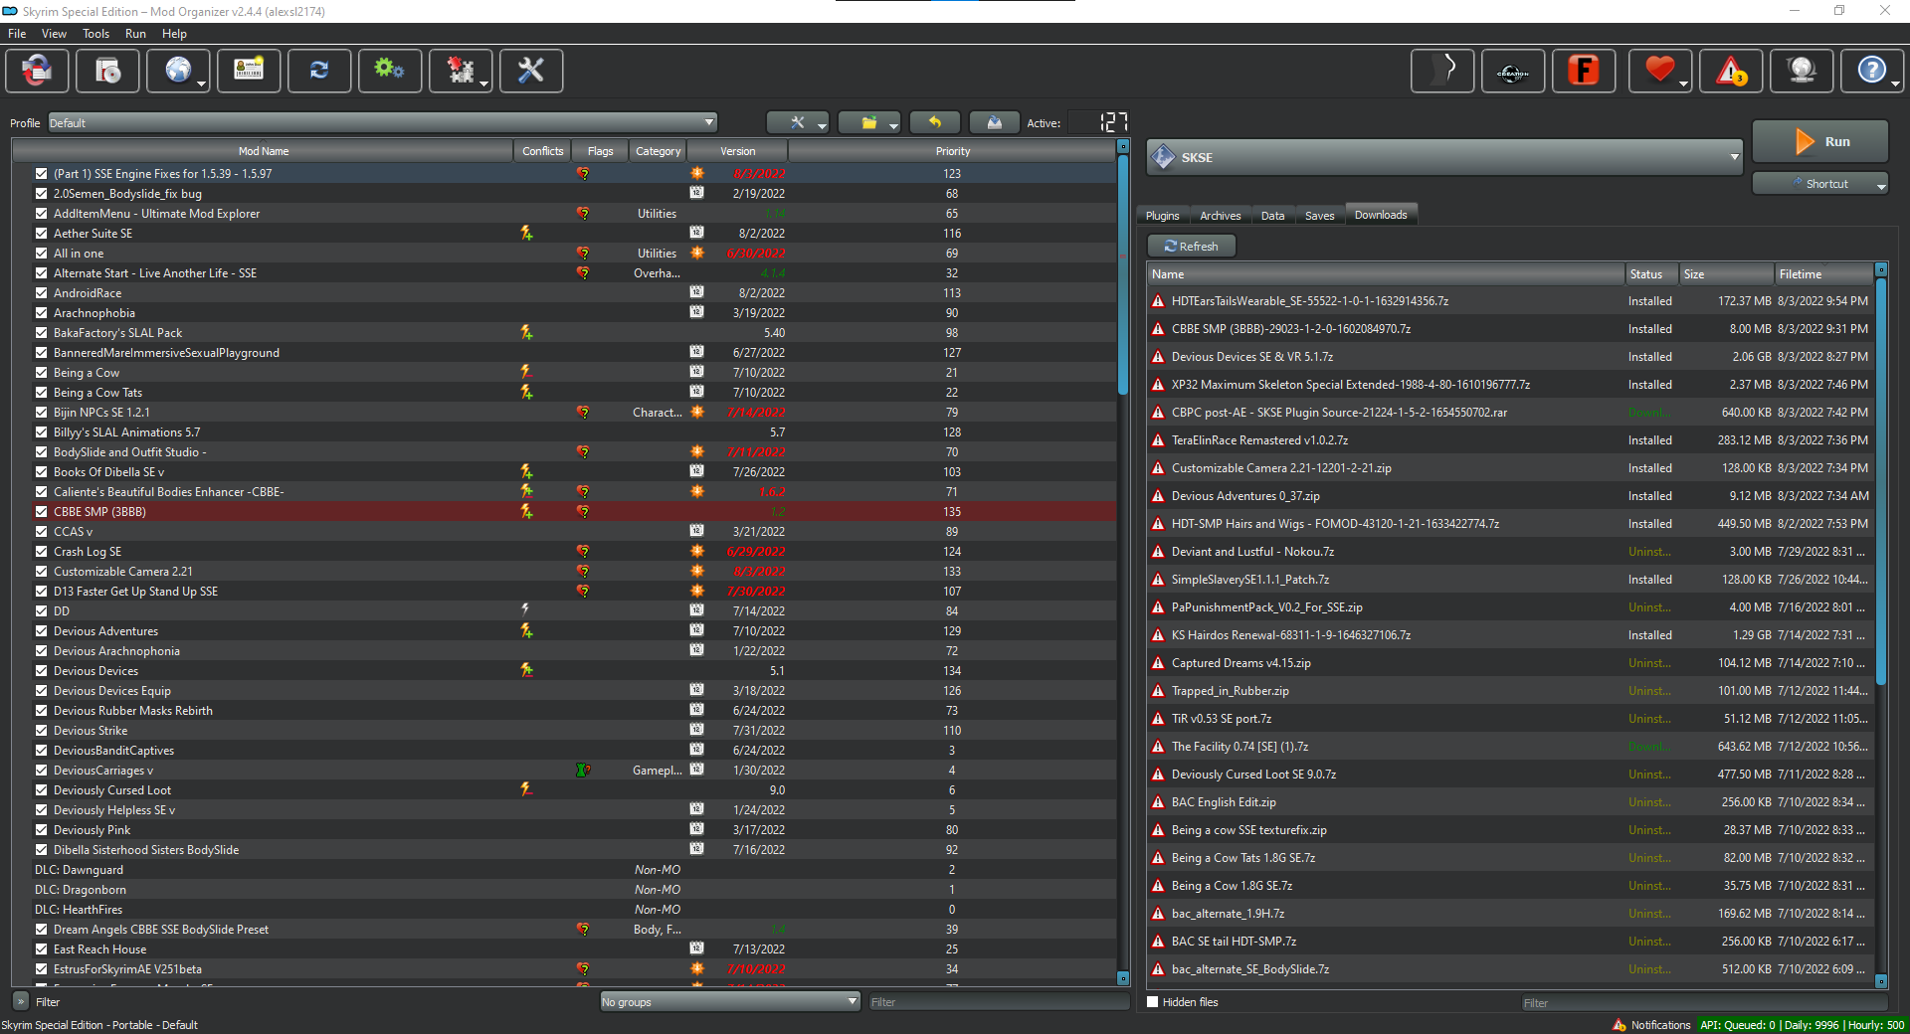This screenshot has width=1910, height=1034.
Task: Open the No groups dropdown
Action: pyautogui.click(x=729, y=1002)
